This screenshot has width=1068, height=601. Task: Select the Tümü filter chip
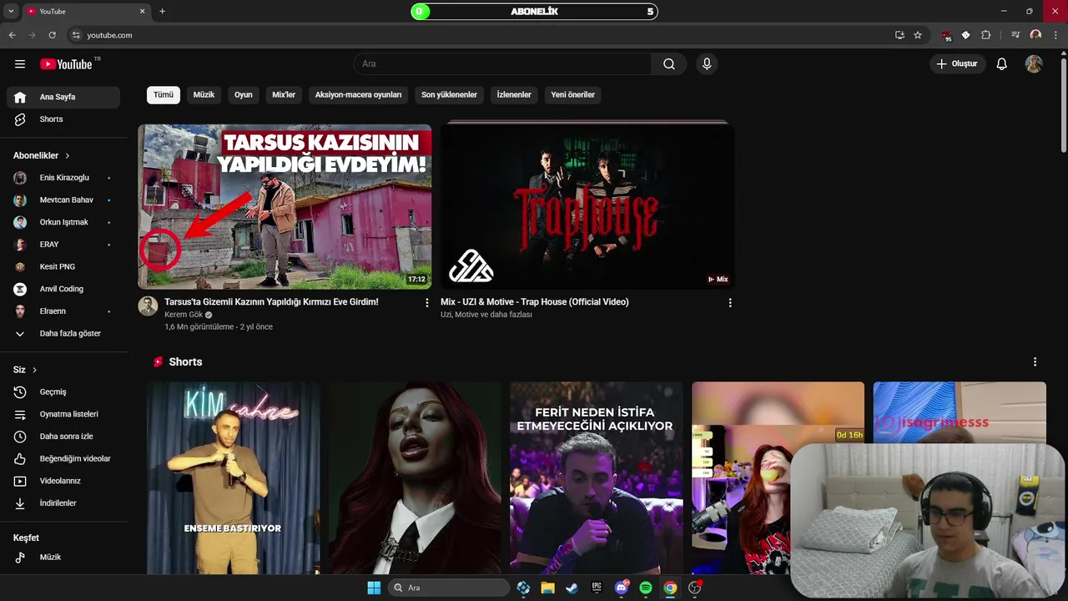164,94
